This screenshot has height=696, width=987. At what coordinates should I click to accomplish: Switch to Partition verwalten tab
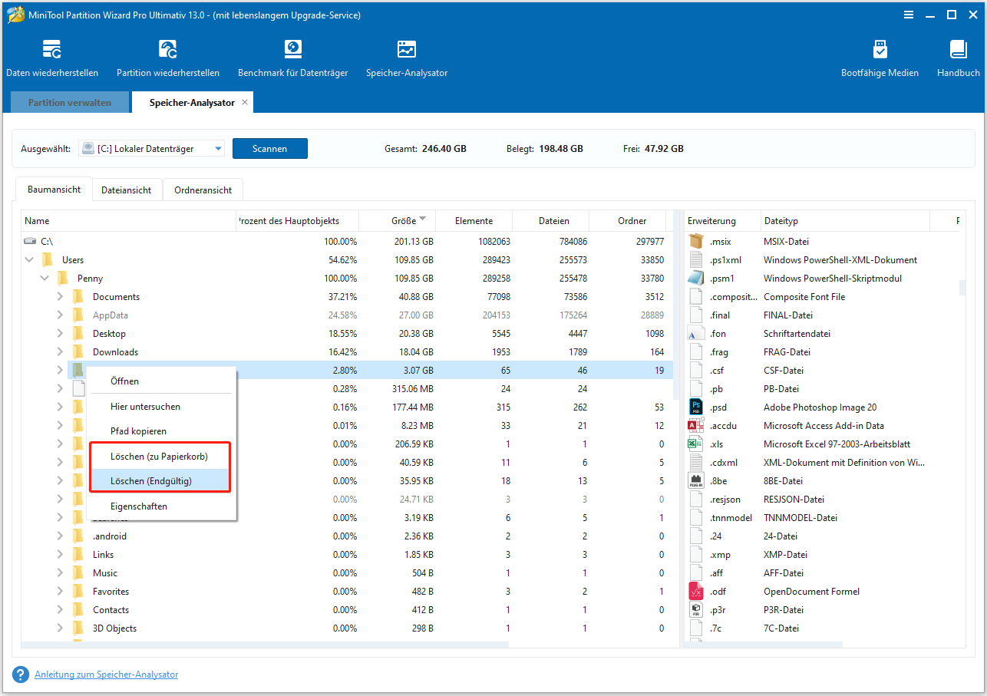pos(70,102)
